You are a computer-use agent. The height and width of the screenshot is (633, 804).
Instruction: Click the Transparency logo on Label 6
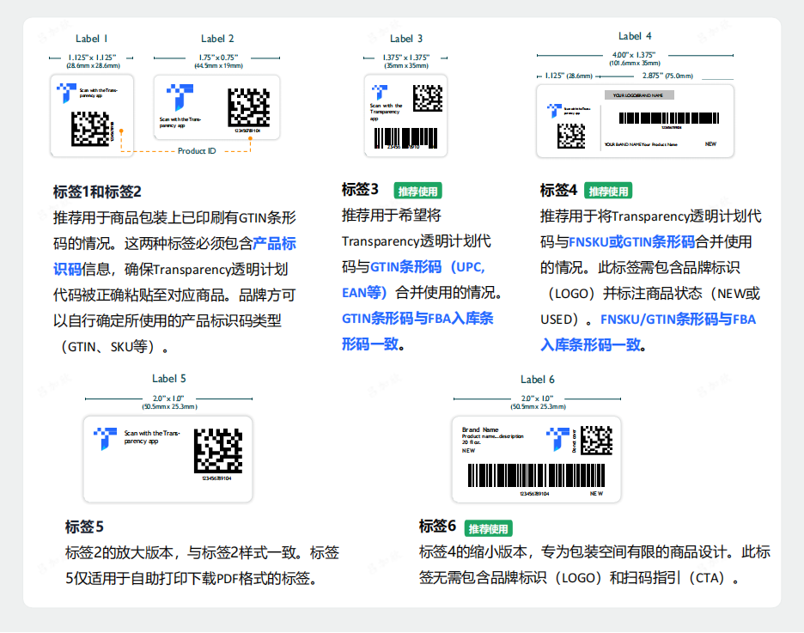[558, 439]
